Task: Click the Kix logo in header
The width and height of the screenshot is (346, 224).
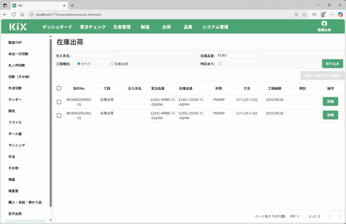Action: click(18, 27)
